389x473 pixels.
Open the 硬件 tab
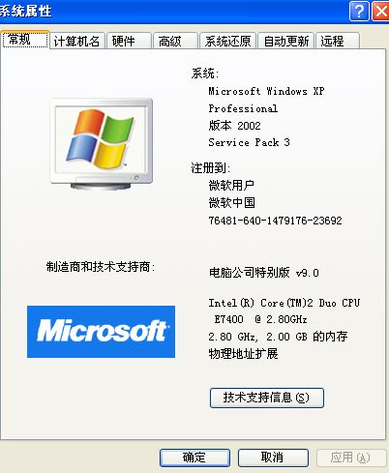129,42
